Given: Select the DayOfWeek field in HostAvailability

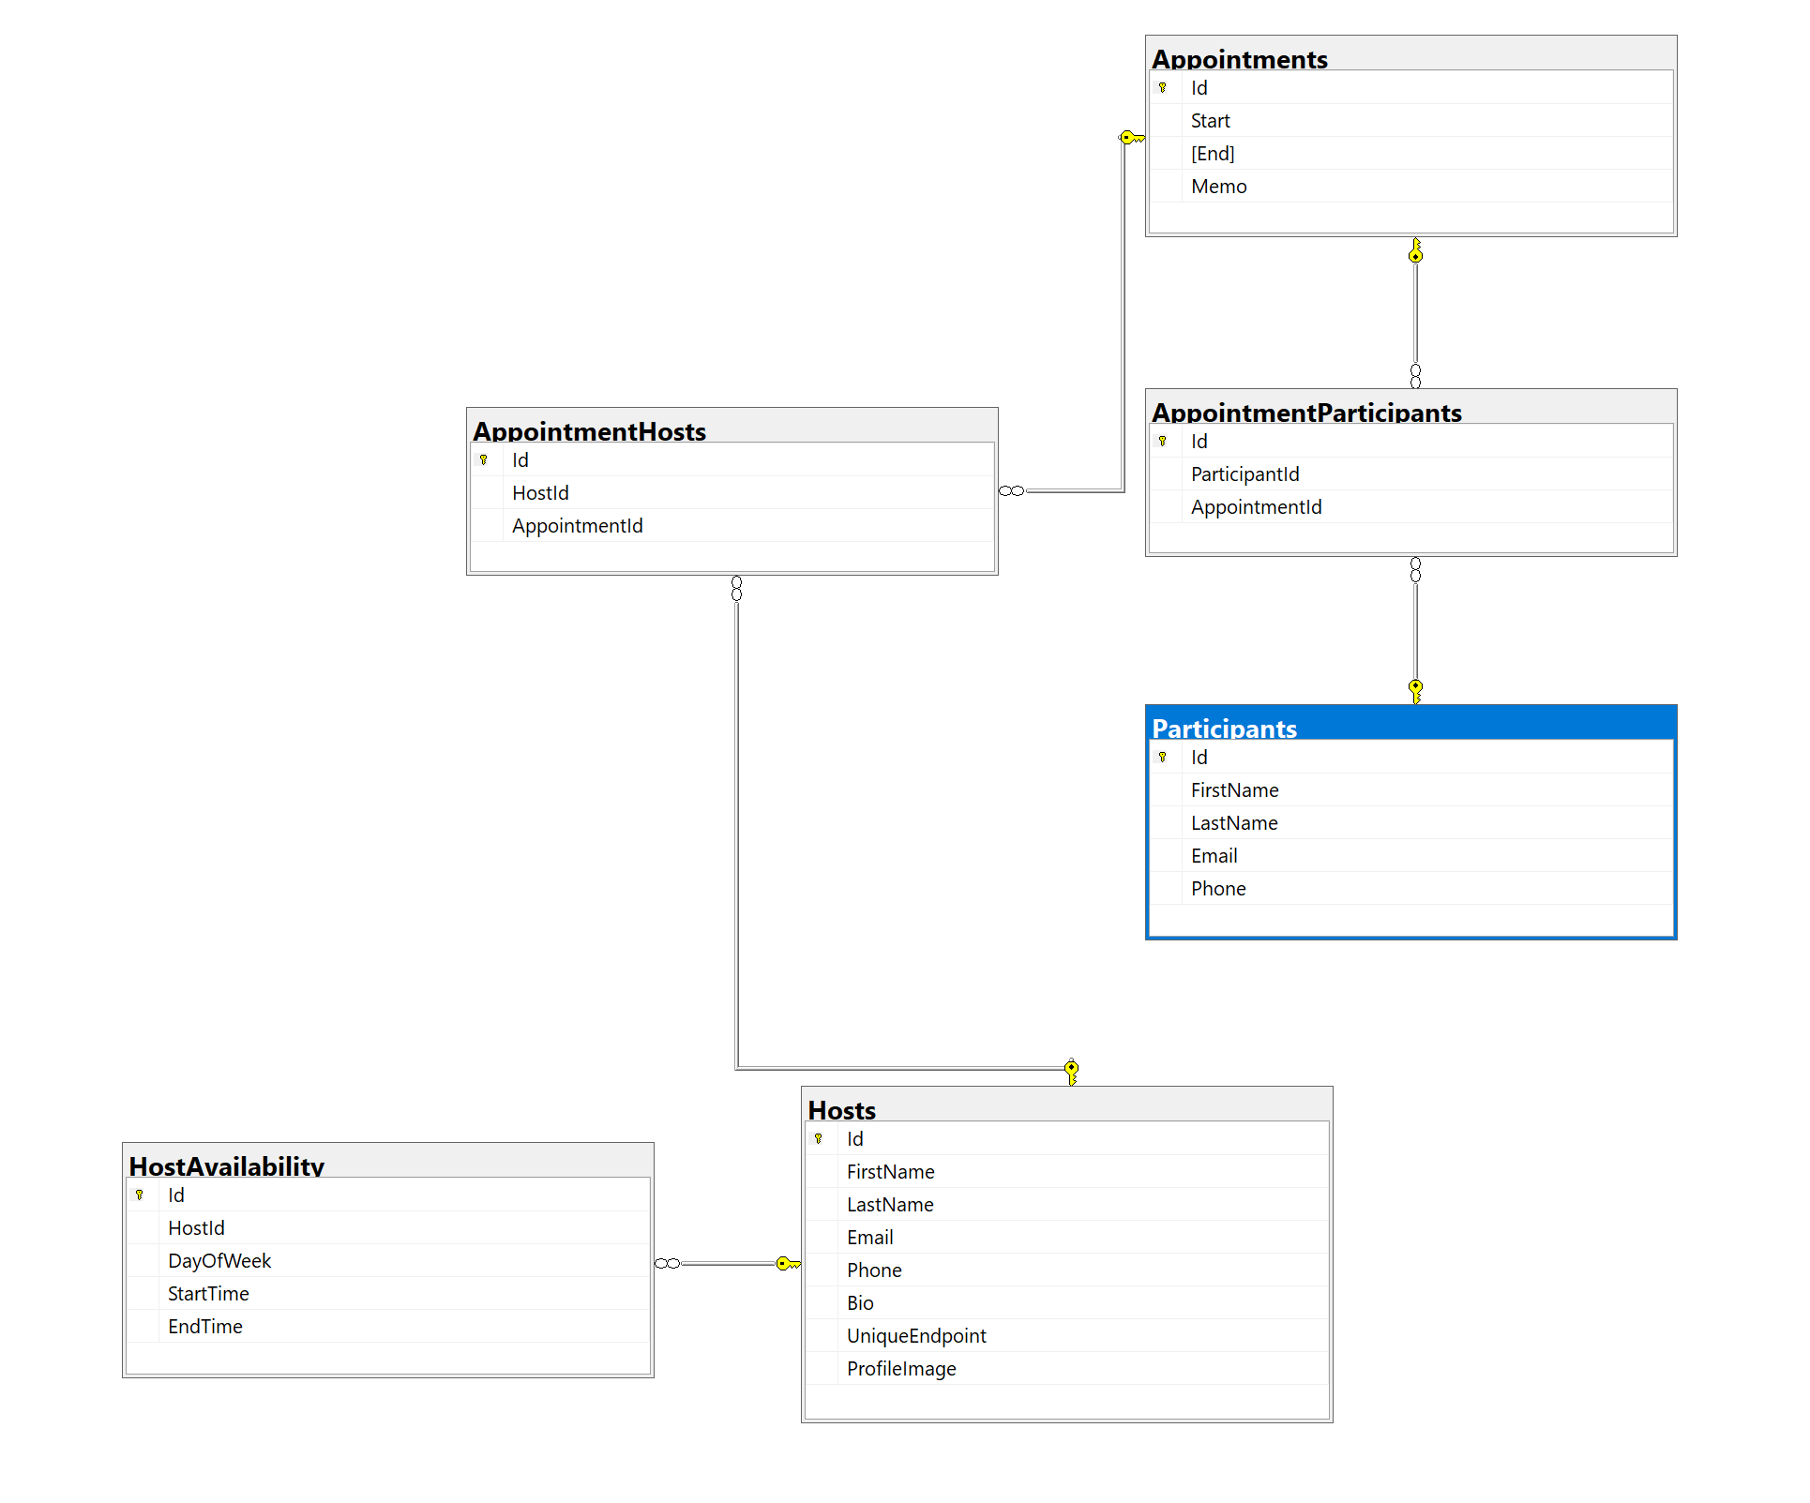Looking at the screenshot, I should 219,1260.
